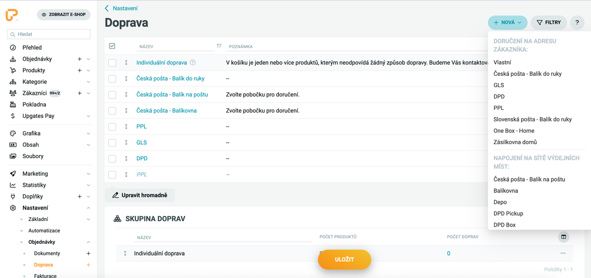Toggle the select-all checkbox in table header
The height and width of the screenshot is (278, 591).
tap(112, 46)
